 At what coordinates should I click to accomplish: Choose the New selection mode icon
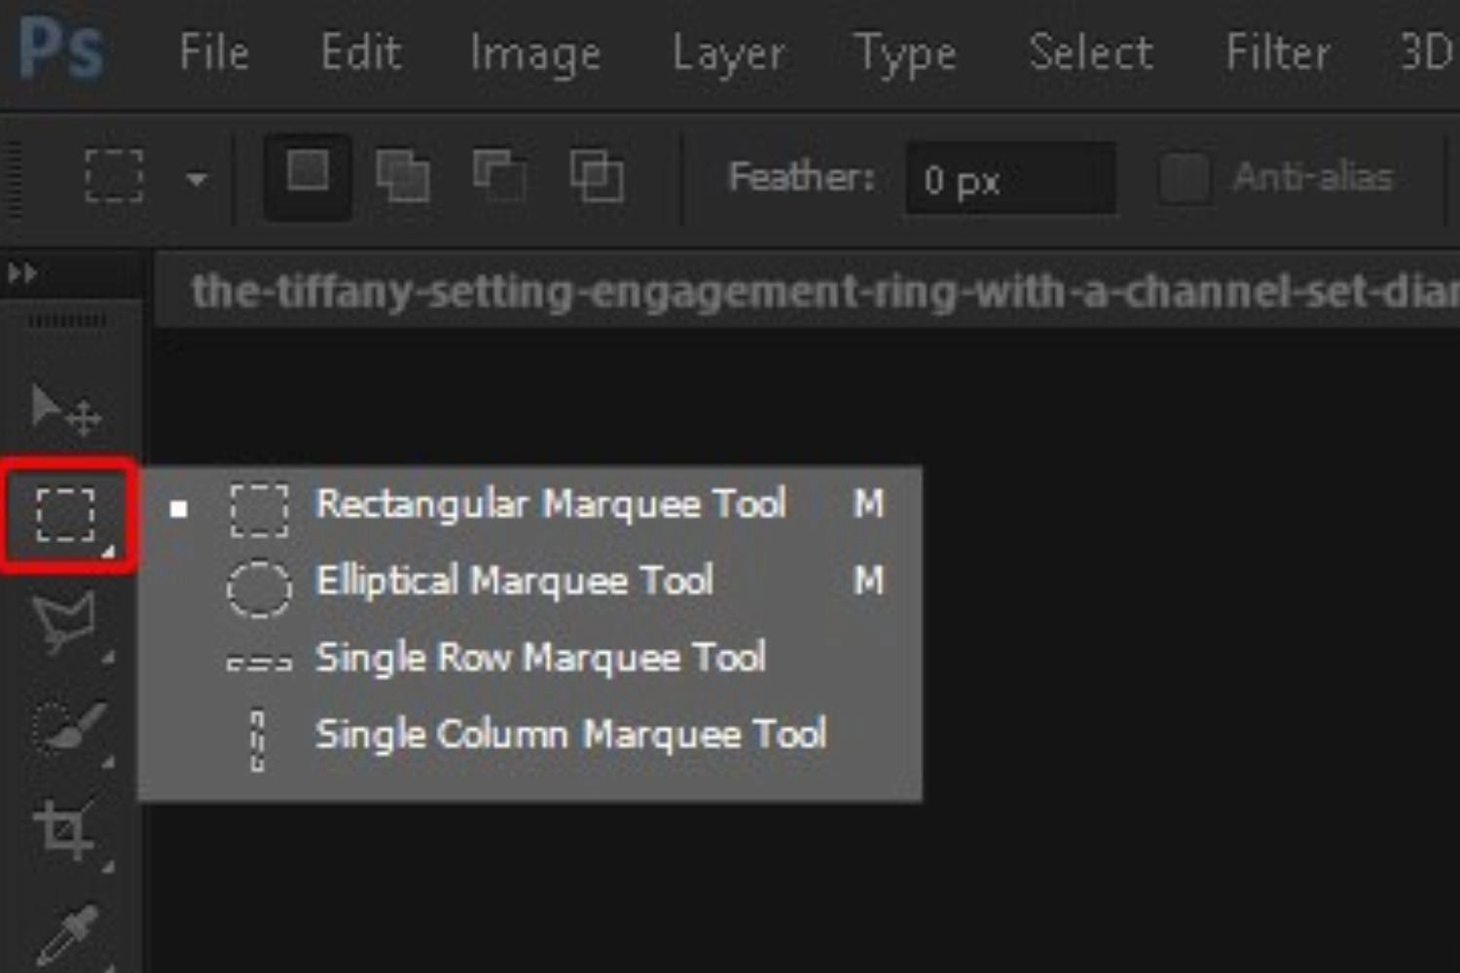click(308, 177)
